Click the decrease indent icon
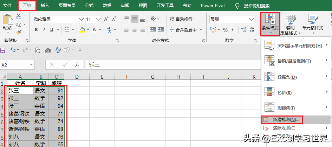The height and width of the screenshot is (147, 332). pos(153,30)
